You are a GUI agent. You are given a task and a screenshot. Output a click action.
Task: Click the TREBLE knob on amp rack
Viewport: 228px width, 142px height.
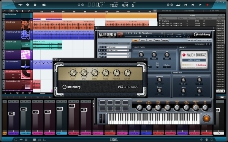point(106,73)
